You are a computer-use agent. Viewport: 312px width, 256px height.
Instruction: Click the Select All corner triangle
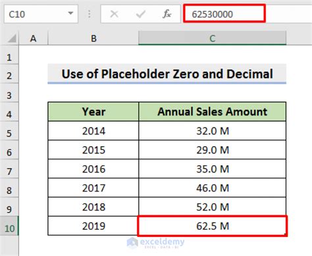click(12, 39)
